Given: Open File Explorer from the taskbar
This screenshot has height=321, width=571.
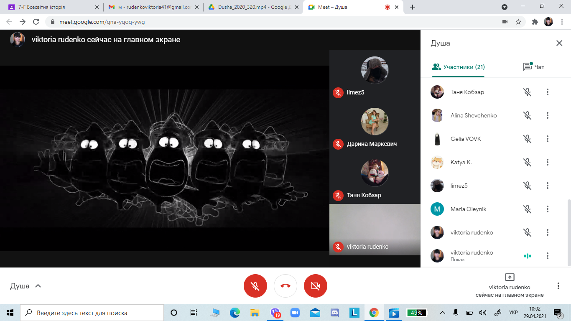Looking at the screenshot, I should click(255, 313).
